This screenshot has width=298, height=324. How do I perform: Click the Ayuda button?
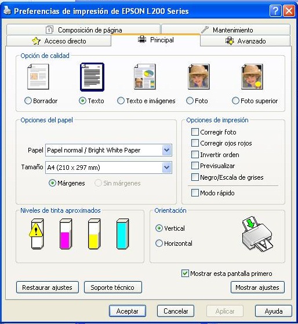click(x=274, y=311)
